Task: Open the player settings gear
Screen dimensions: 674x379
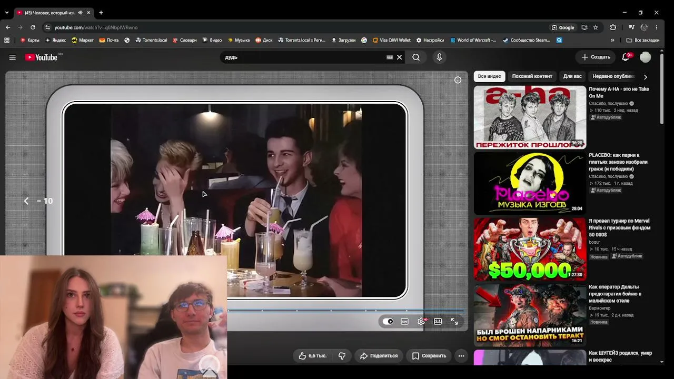Action: click(x=421, y=322)
